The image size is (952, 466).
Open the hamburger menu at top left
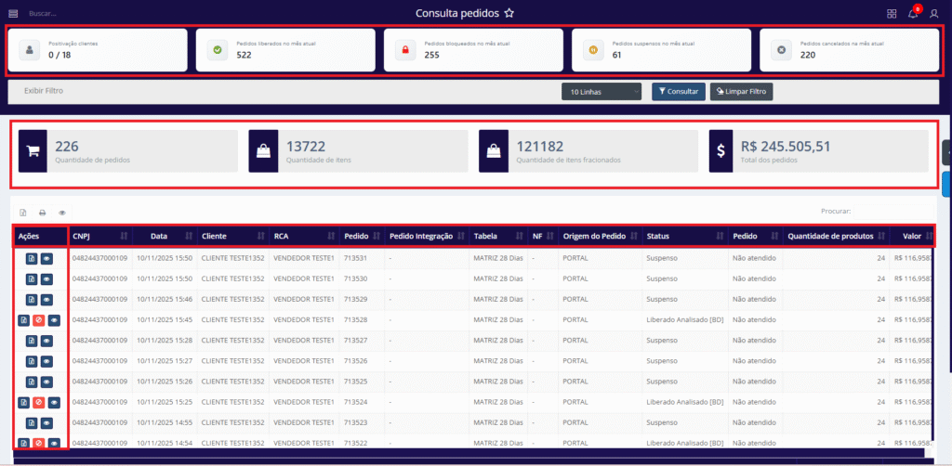[13, 14]
